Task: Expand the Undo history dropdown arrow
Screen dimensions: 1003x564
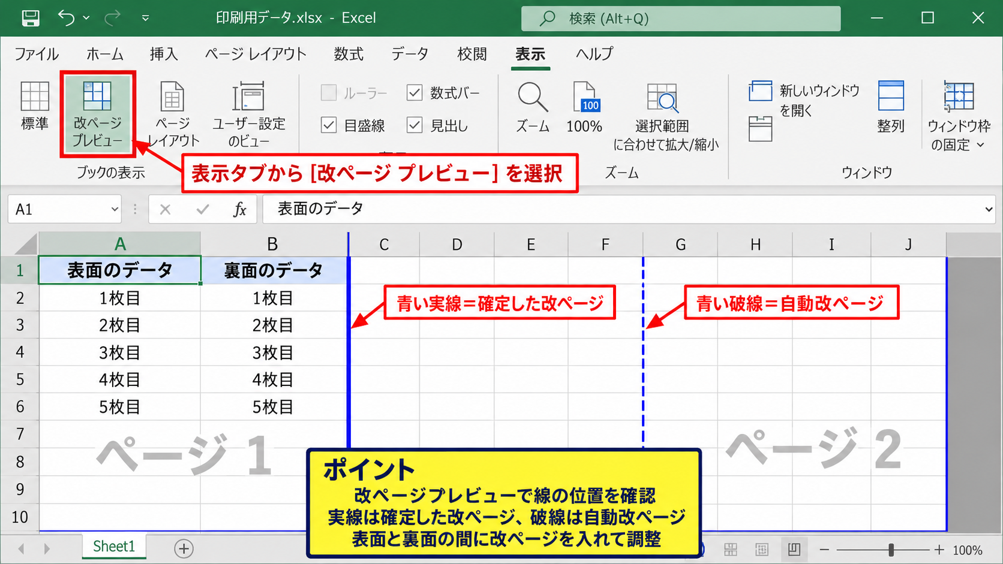Action: tap(86, 18)
